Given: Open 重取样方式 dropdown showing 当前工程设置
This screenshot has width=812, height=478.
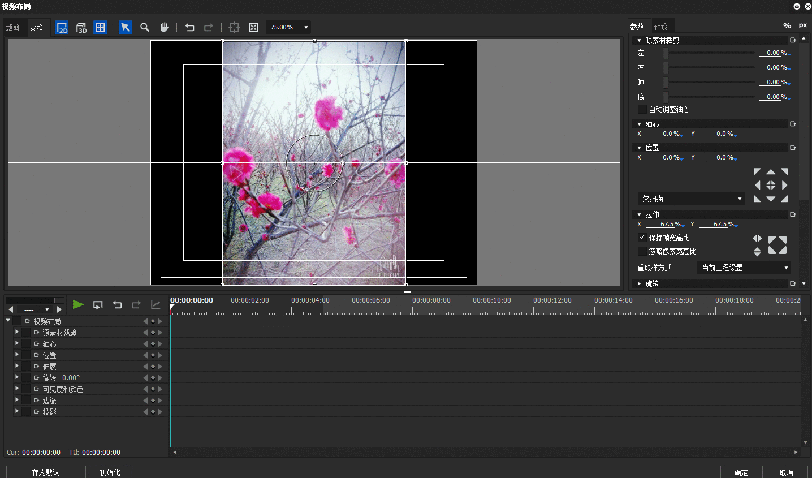Looking at the screenshot, I should coord(744,268).
